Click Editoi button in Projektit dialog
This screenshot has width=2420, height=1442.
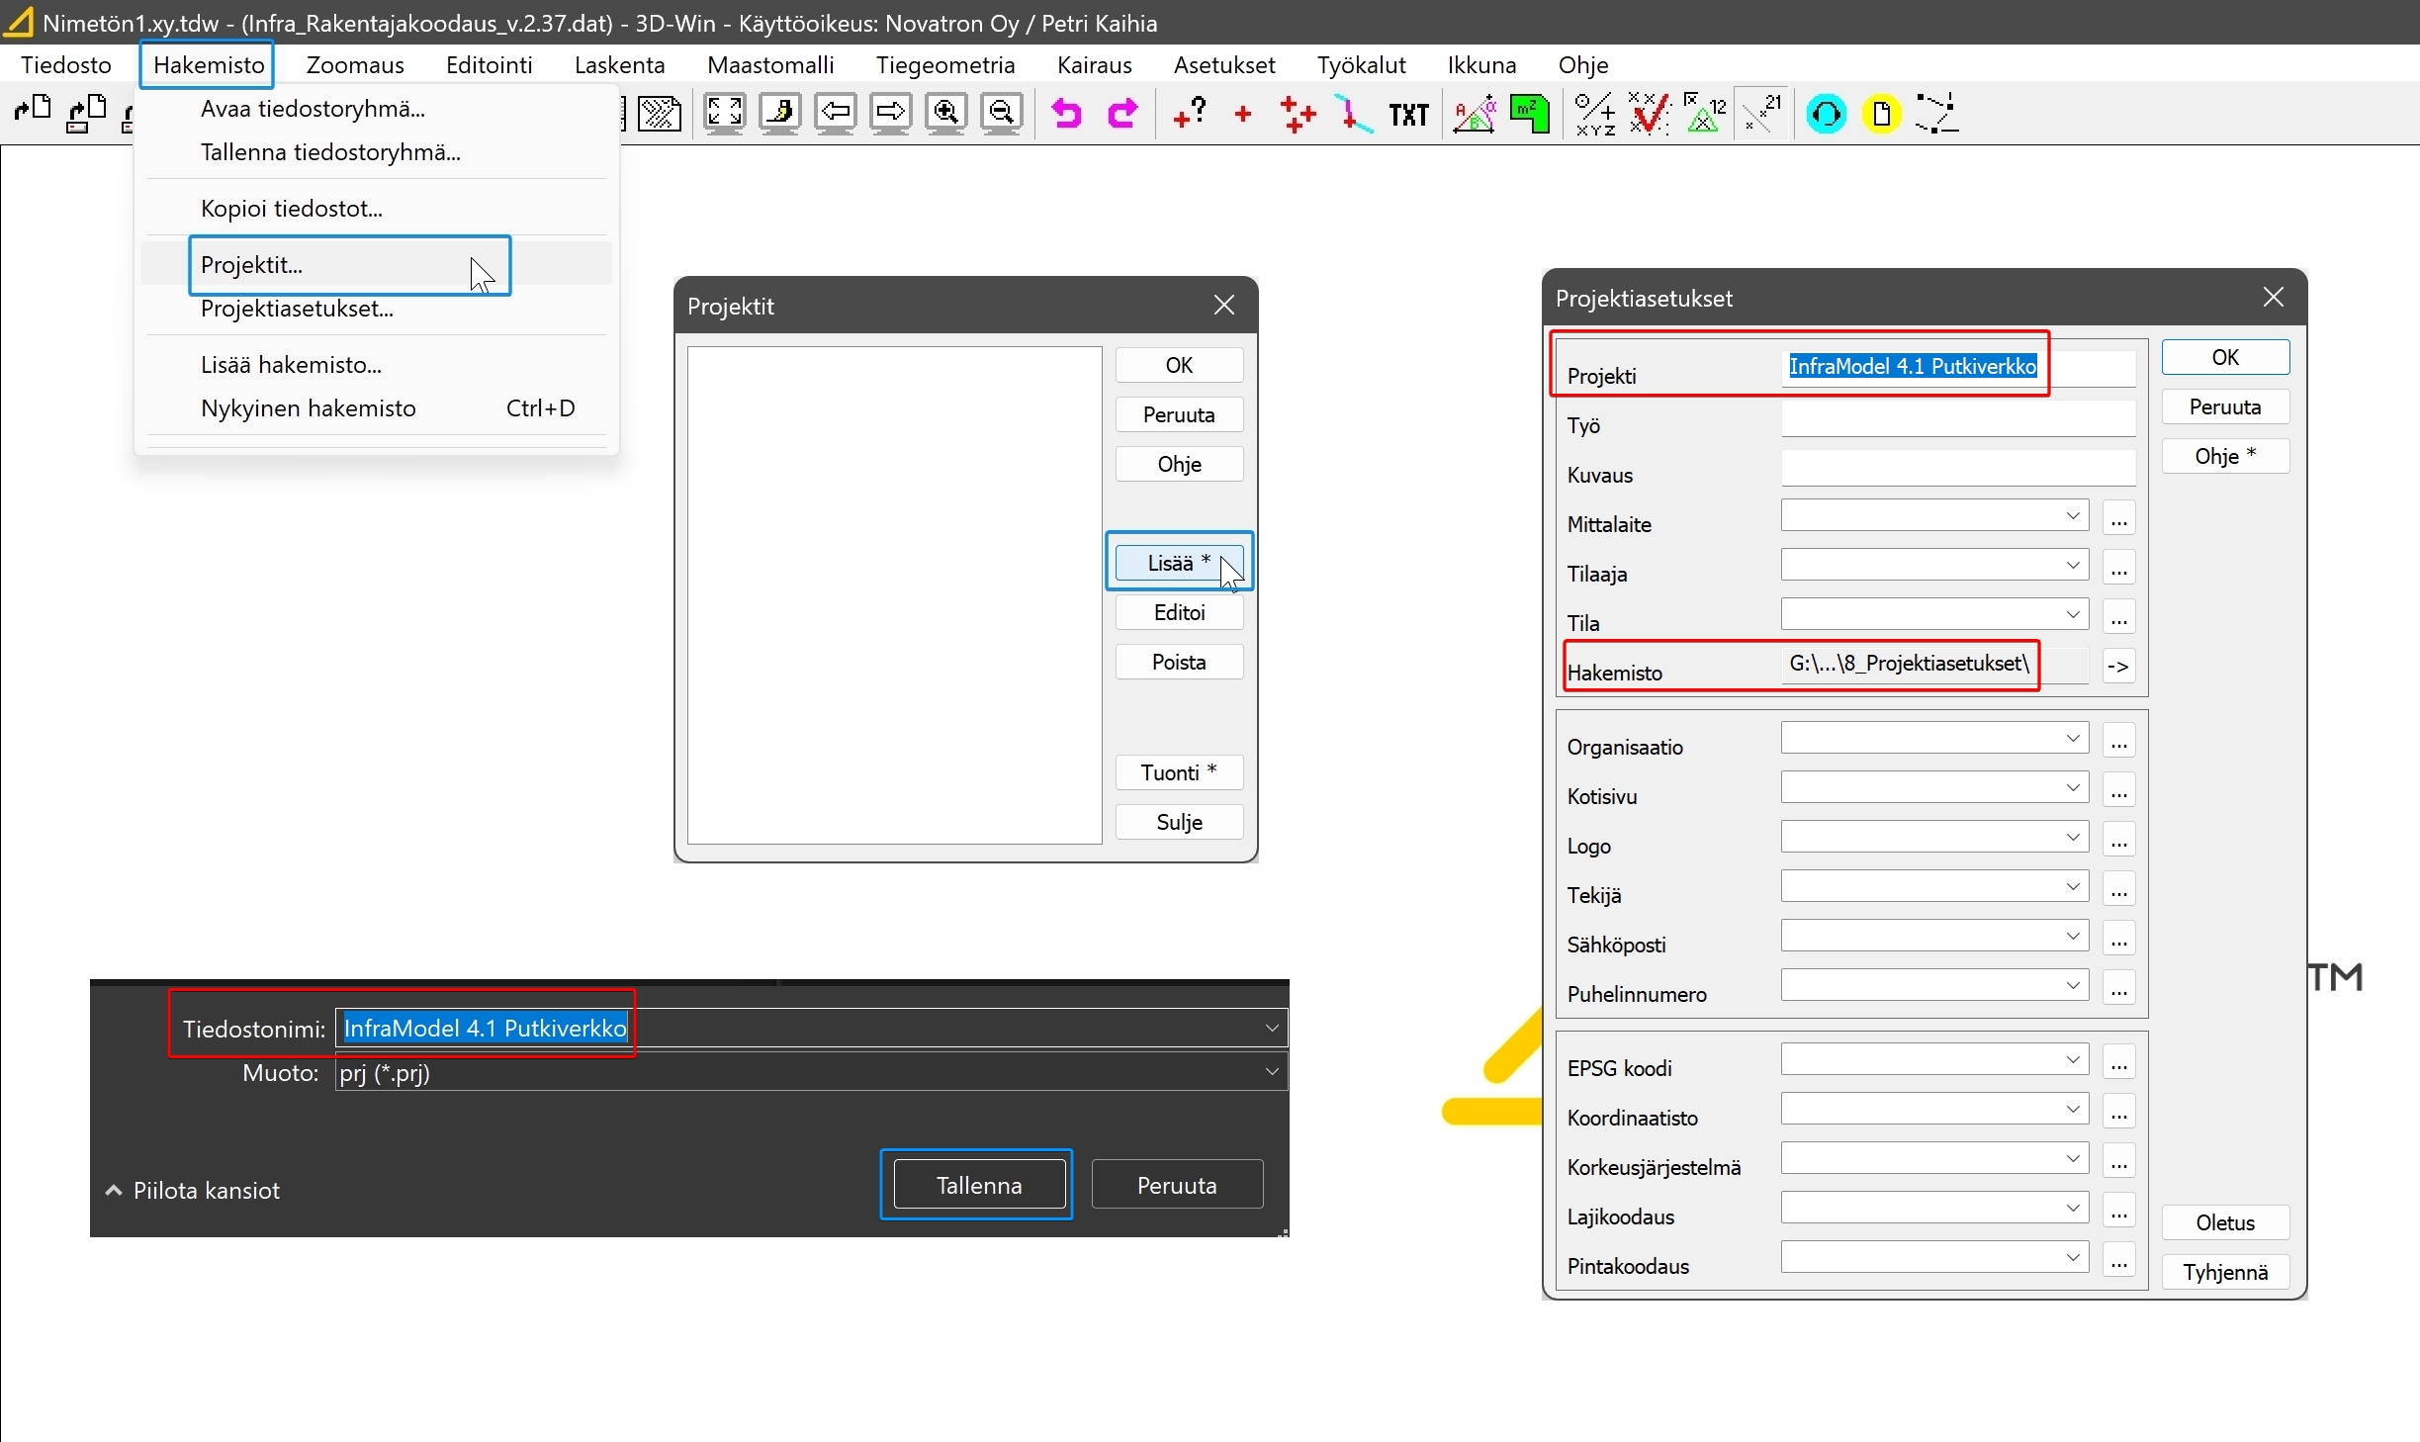[x=1179, y=612]
